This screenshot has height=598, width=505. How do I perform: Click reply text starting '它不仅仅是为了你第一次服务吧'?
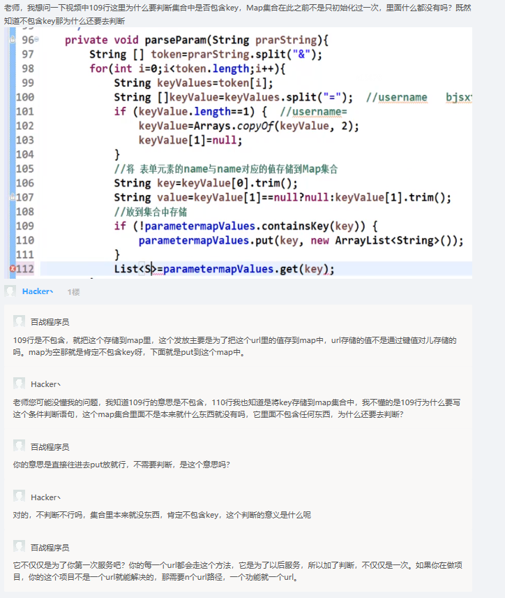(x=238, y=571)
